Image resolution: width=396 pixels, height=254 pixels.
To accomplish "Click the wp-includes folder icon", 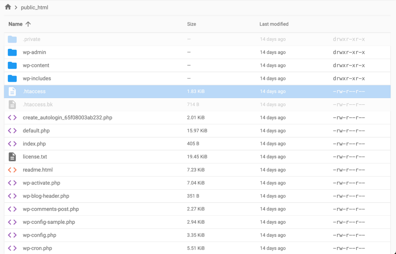I will point(12,78).
